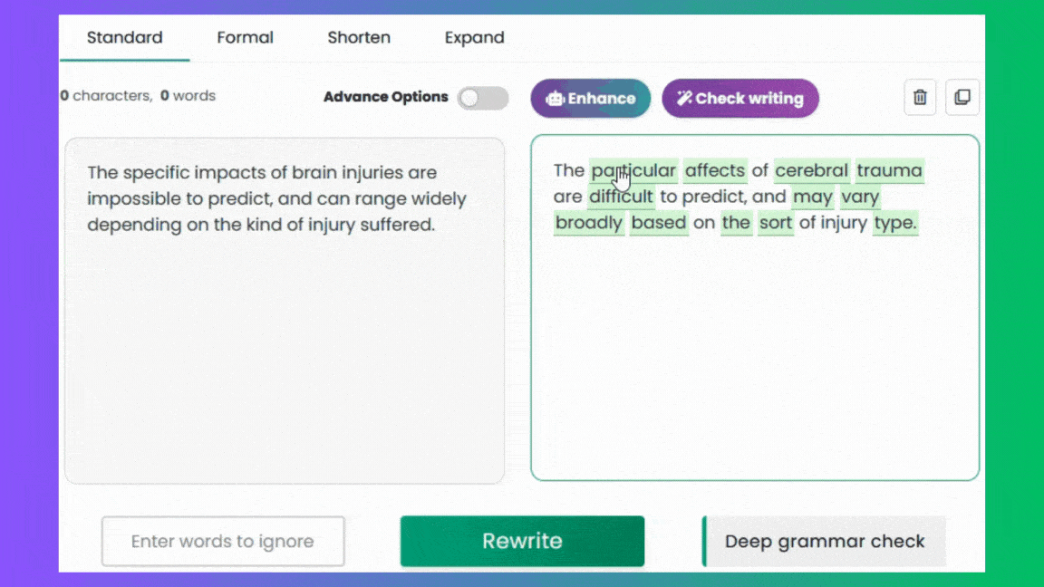Select the Expand tab
The image size is (1044, 587).
point(474,37)
